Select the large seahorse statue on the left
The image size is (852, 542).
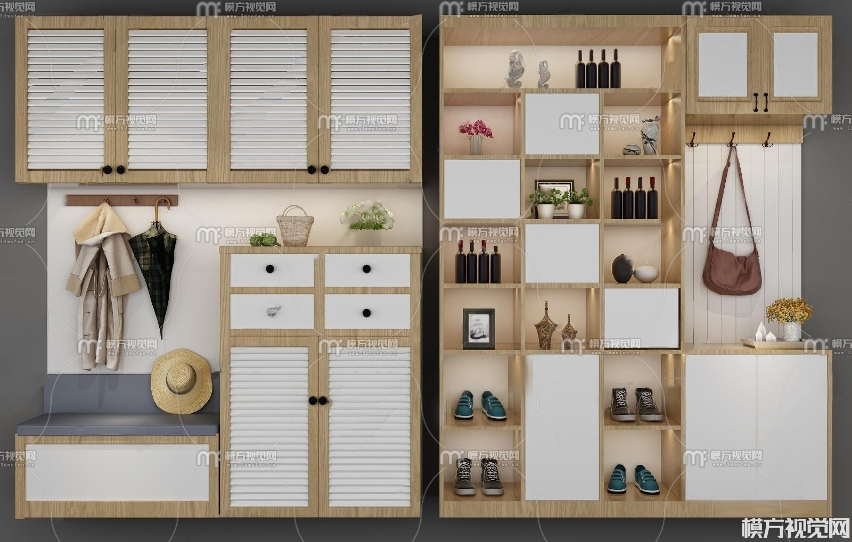pos(515,69)
